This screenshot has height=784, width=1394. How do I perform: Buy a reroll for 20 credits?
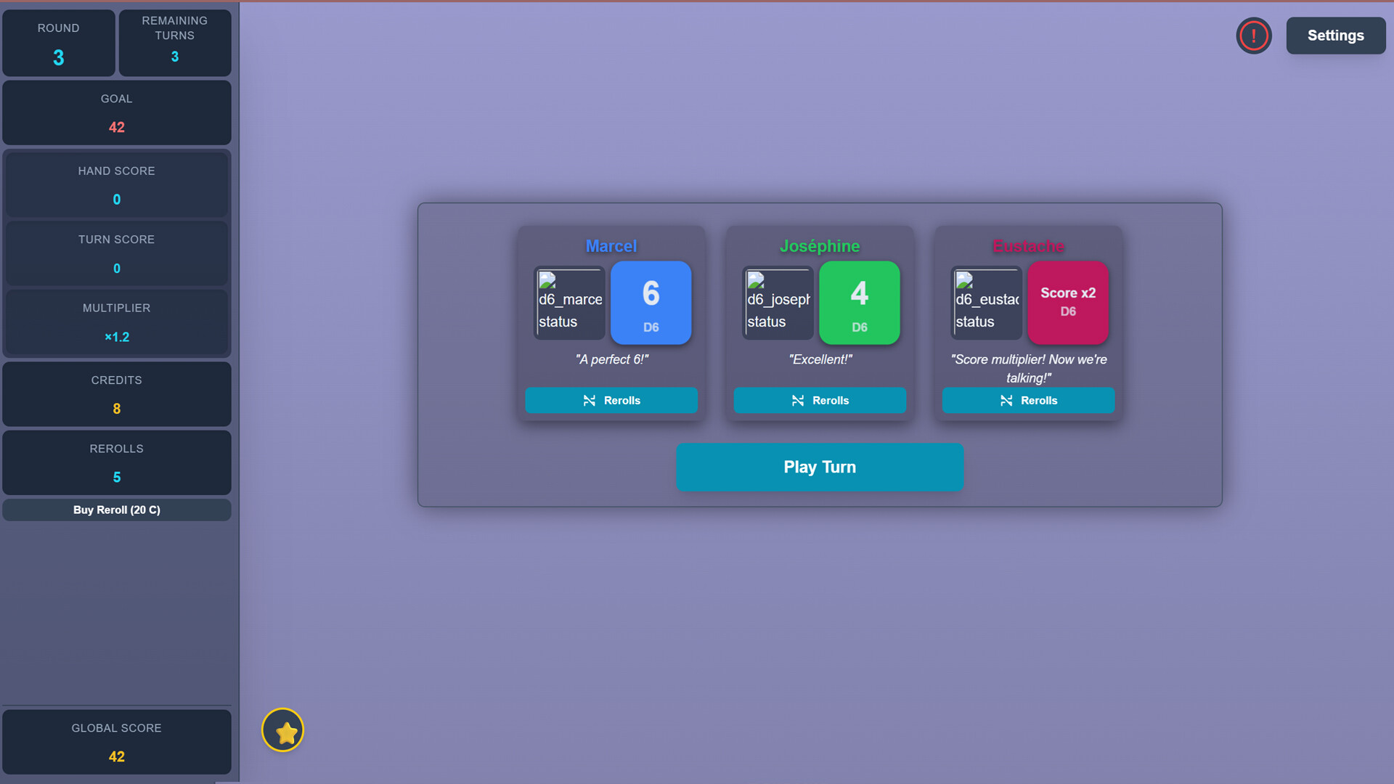tap(116, 510)
